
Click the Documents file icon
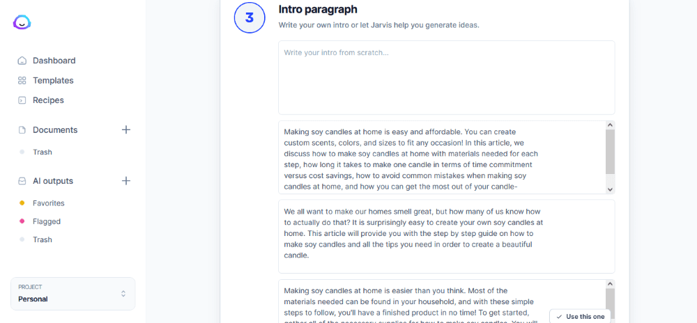coord(22,130)
